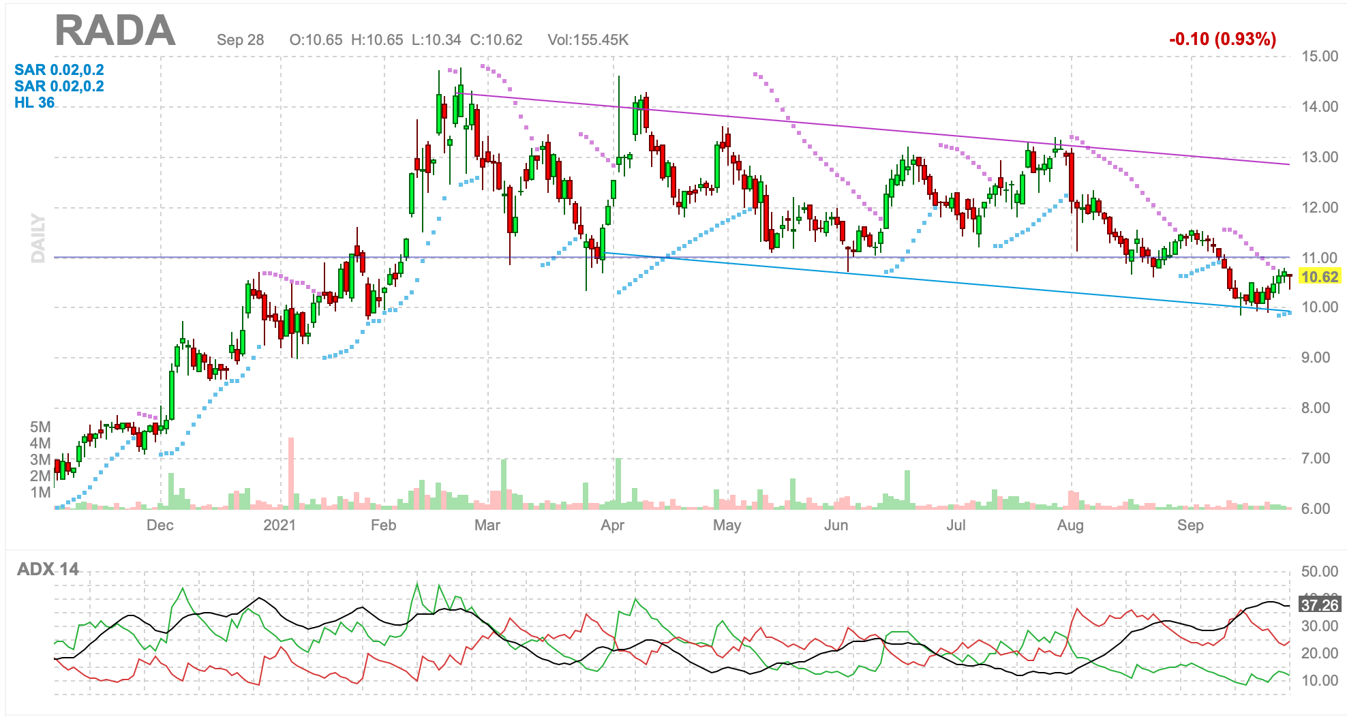Click the red -0.10 (0.93%) change value
The height and width of the screenshot is (717, 1347).
[x=1222, y=40]
